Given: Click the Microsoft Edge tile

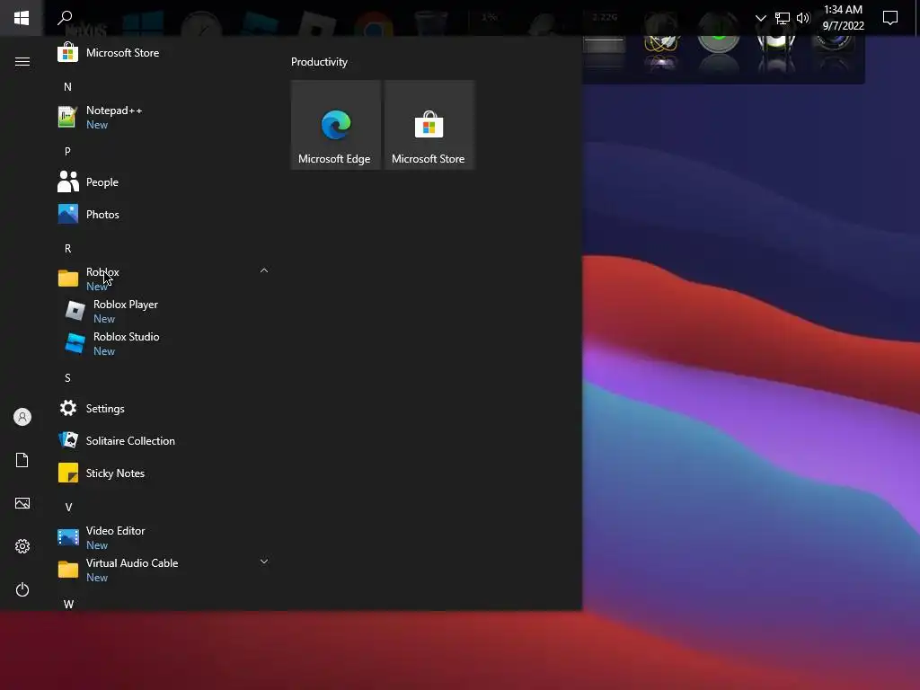Looking at the screenshot, I should 336,125.
